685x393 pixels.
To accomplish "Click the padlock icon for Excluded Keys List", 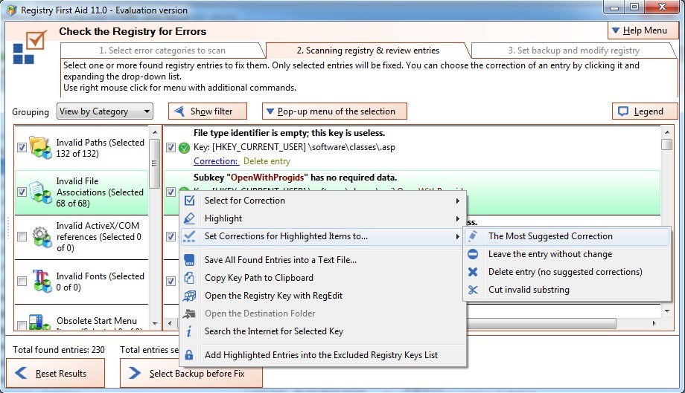I will [x=188, y=355].
